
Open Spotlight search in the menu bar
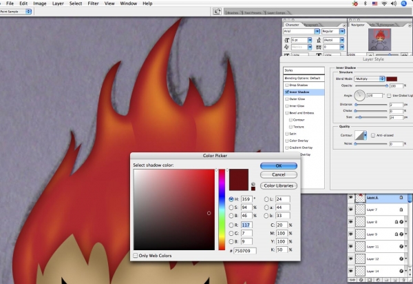pos(404,3)
